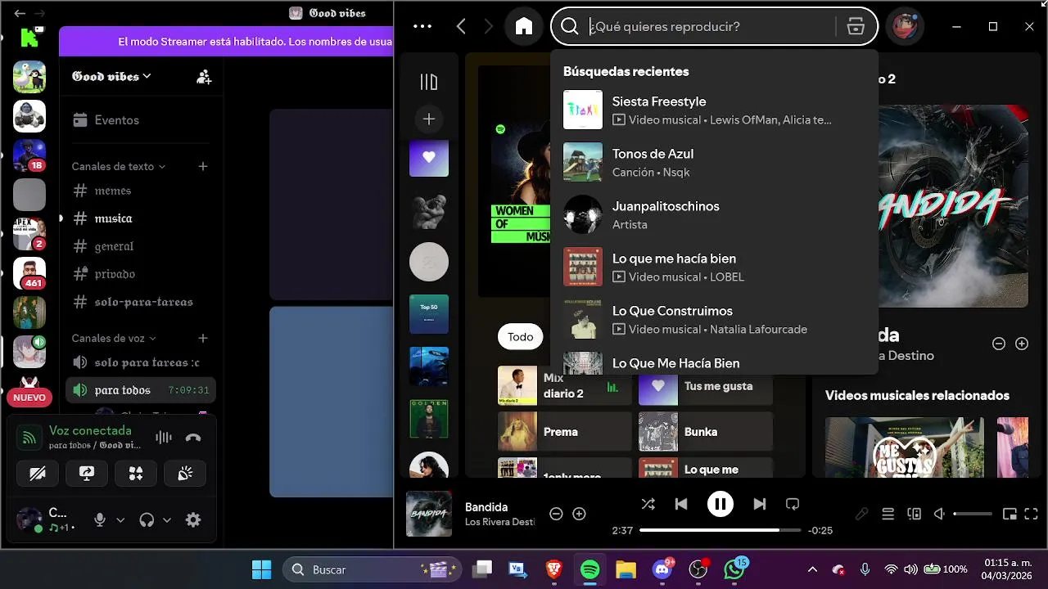Enter fullscreen player view
This screenshot has height=589, width=1048.
1032,514
